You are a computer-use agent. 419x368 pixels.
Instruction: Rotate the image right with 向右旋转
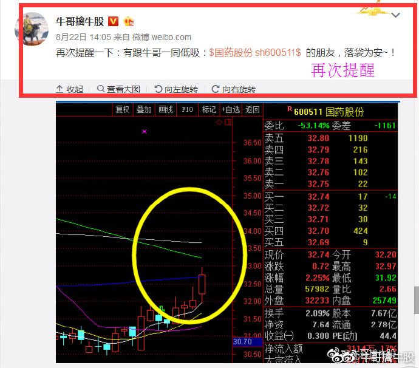(x=234, y=89)
